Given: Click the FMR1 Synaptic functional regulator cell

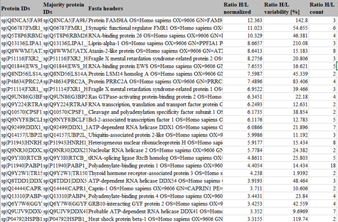Looking at the screenshot, I should (x=155, y=28).
